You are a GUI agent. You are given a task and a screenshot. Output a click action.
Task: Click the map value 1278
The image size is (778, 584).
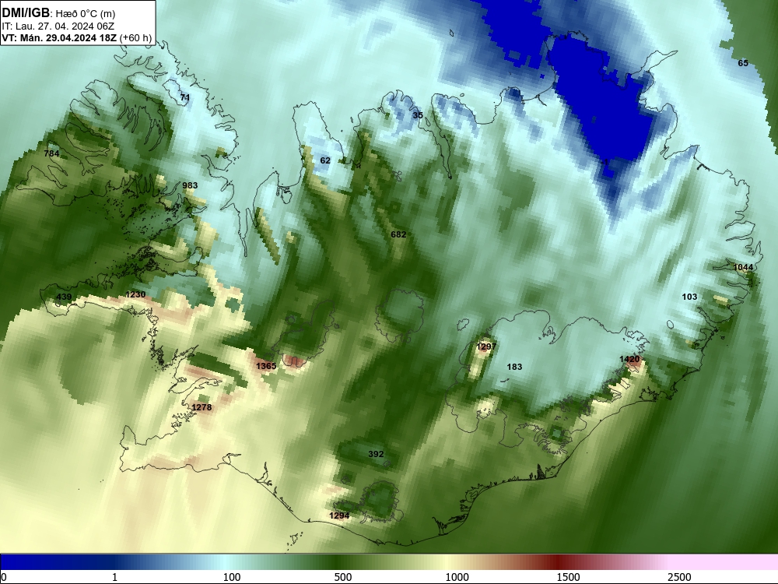tap(202, 407)
